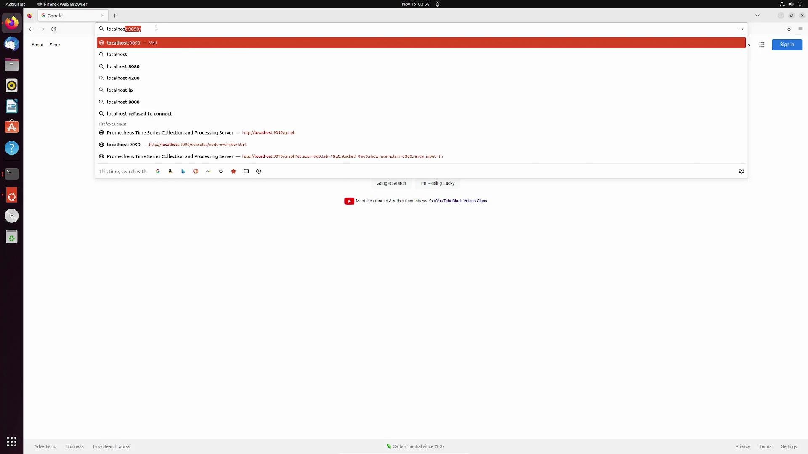Screen dimensions: 808x454
Task: Open the red Ubuntu logo app in dock
Action: 12,195
